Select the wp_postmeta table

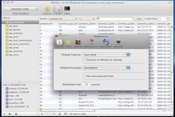click(20, 33)
